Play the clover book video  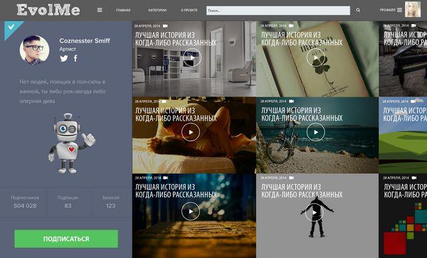click(316, 57)
